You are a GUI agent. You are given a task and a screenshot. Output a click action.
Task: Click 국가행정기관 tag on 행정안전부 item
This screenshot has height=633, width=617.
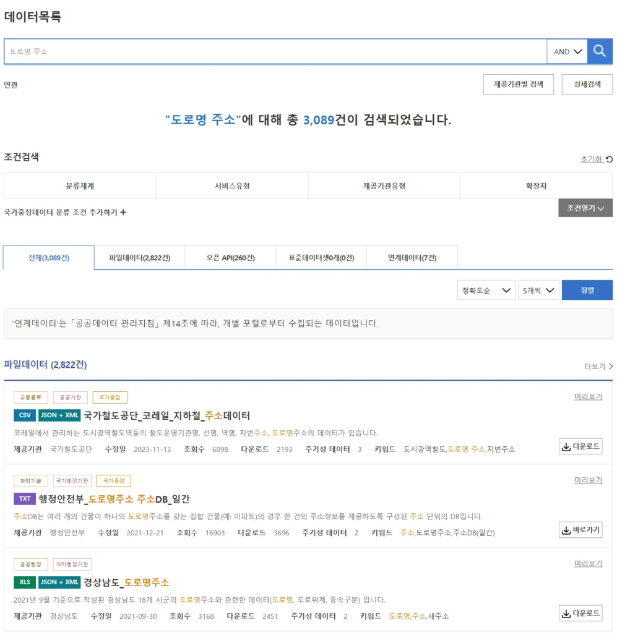(x=72, y=481)
